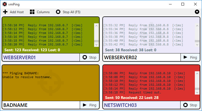This screenshot has height=111, width=202.
Task: Click the 'Request timed out.' log line
Action: pos(132,92)
